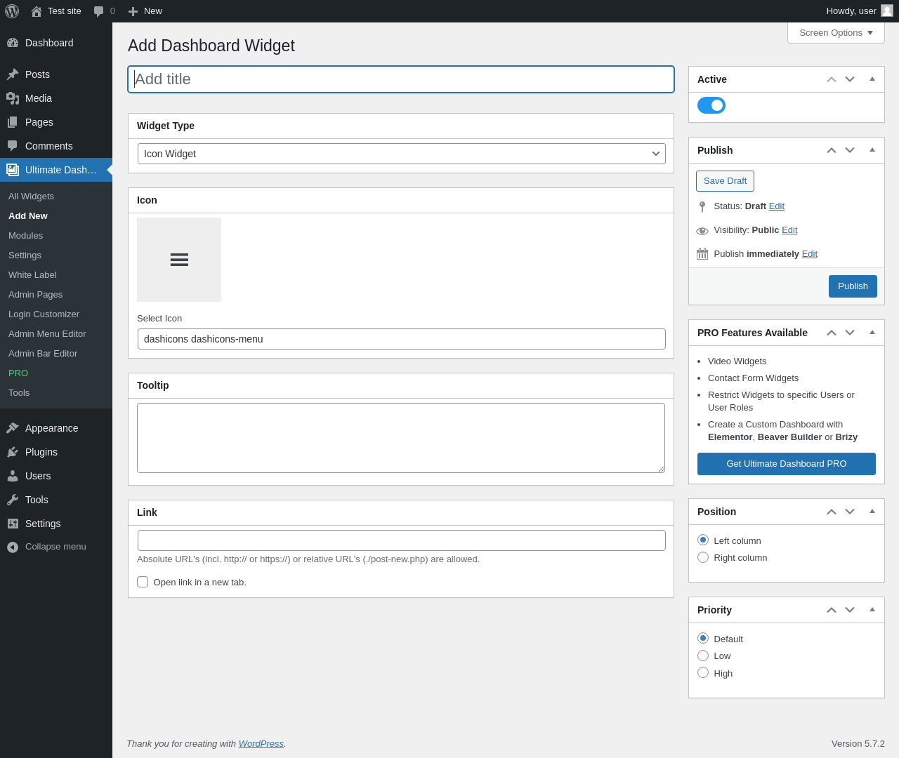Open the comments bubble in admin bar
Screen dimensions: 899x758
[99, 11]
